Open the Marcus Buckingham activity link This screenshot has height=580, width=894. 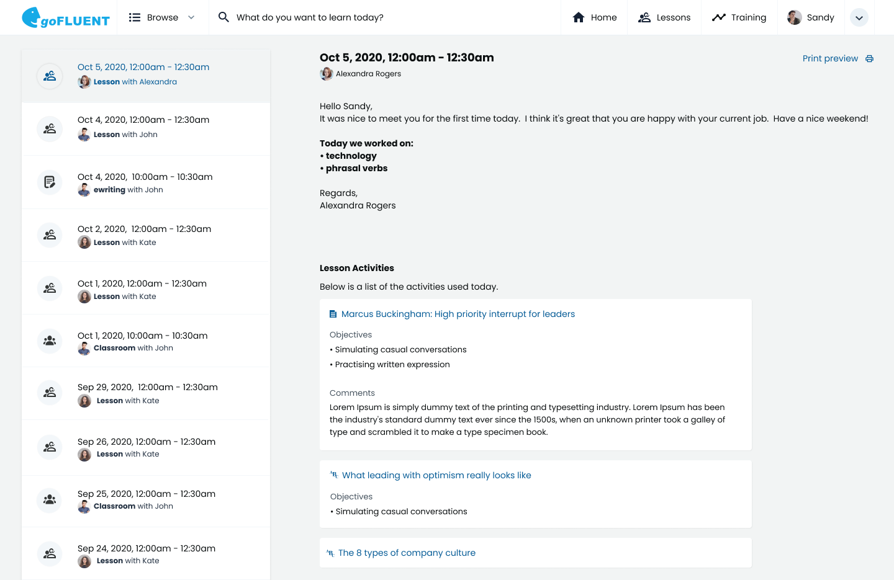pyautogui.click(x=458, y=314)
